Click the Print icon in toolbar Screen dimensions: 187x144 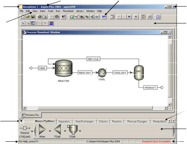pos(40,17)
